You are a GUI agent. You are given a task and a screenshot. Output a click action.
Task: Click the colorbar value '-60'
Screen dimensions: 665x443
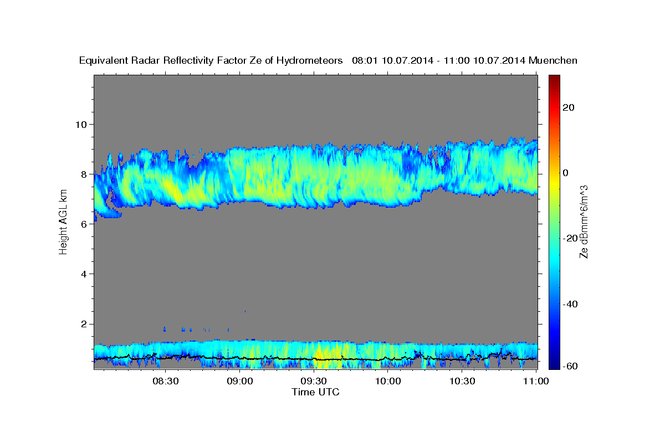(570, 366)
